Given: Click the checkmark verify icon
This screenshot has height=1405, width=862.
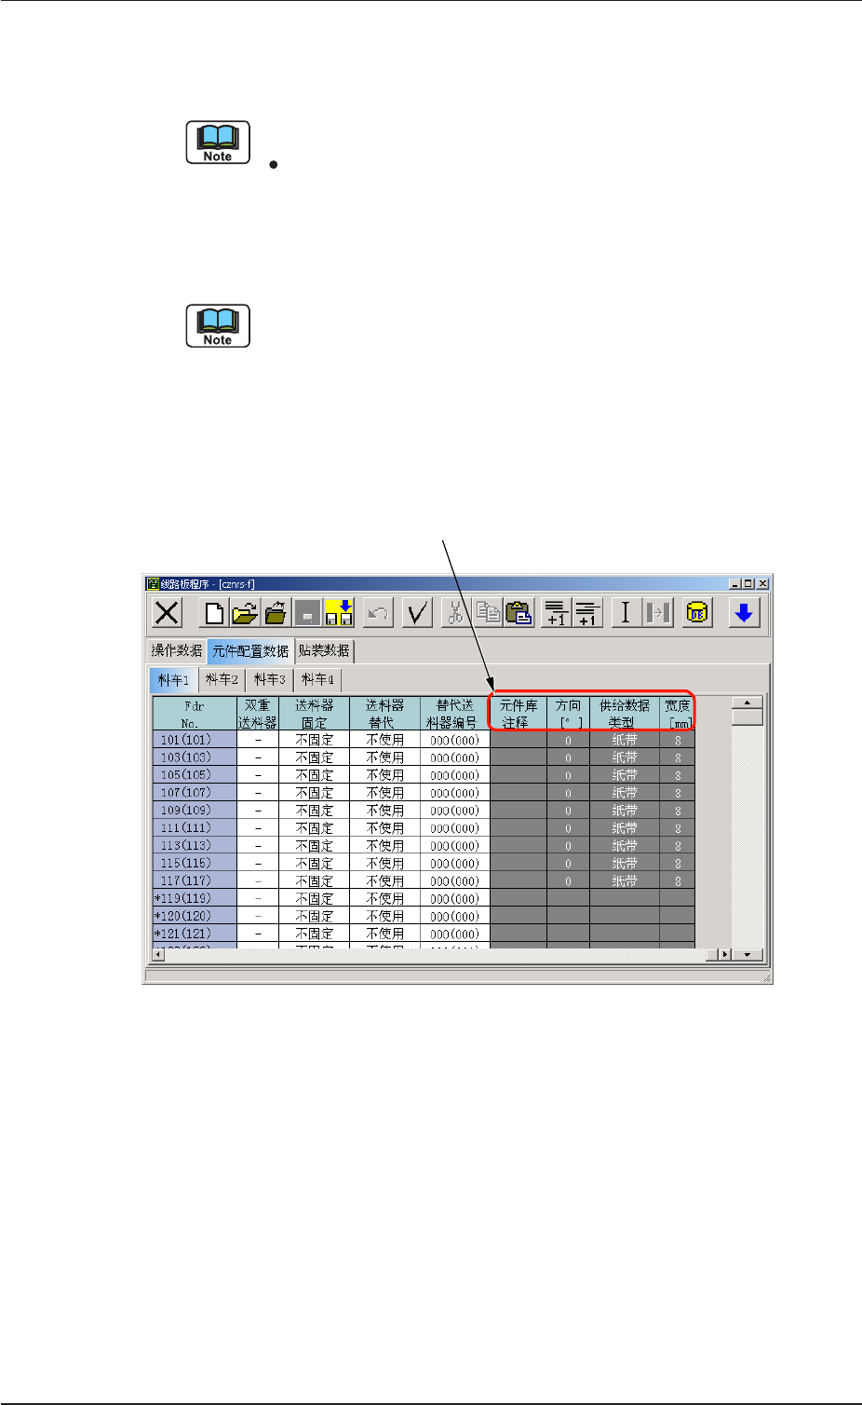Looking at the screenshot, I should click(417, 613).
